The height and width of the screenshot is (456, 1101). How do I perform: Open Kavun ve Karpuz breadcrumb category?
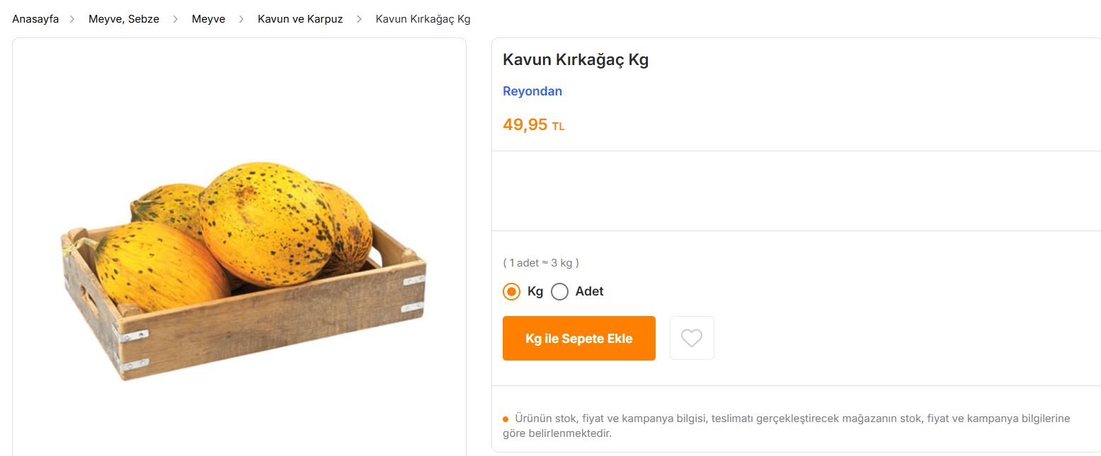tap(300, 19)
